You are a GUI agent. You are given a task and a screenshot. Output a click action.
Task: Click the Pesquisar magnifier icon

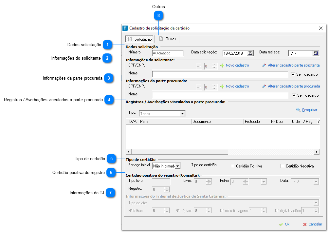(x=298, y=110)
